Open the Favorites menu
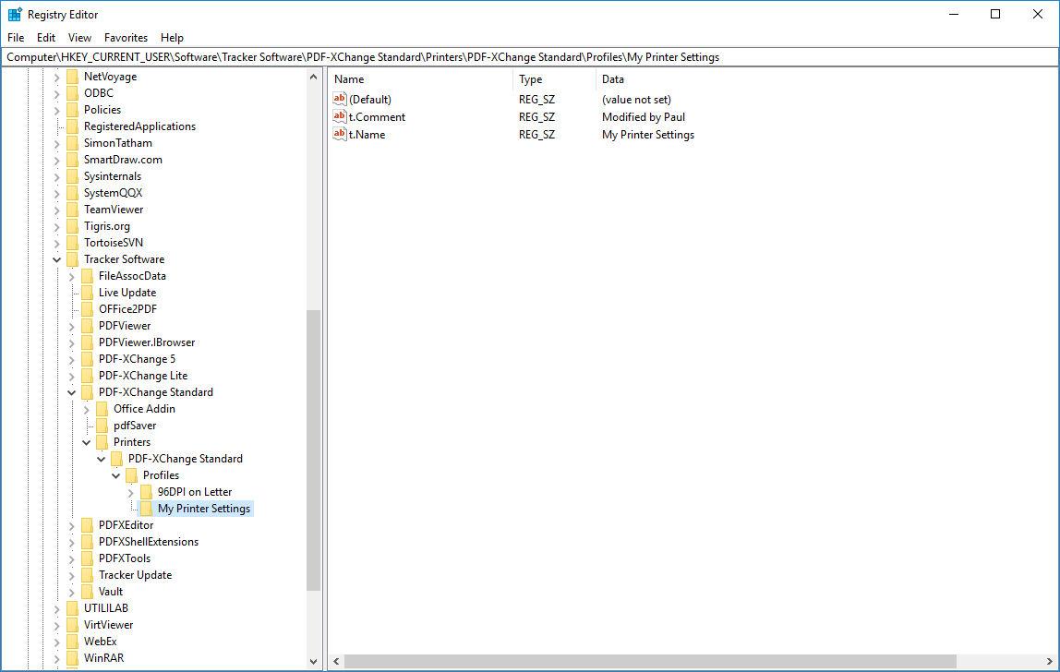 pos(126,38)
